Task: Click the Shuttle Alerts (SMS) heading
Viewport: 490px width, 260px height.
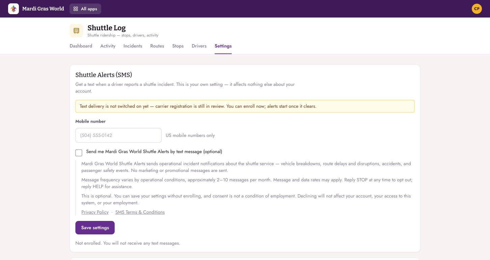Action: tap(104, 75)
